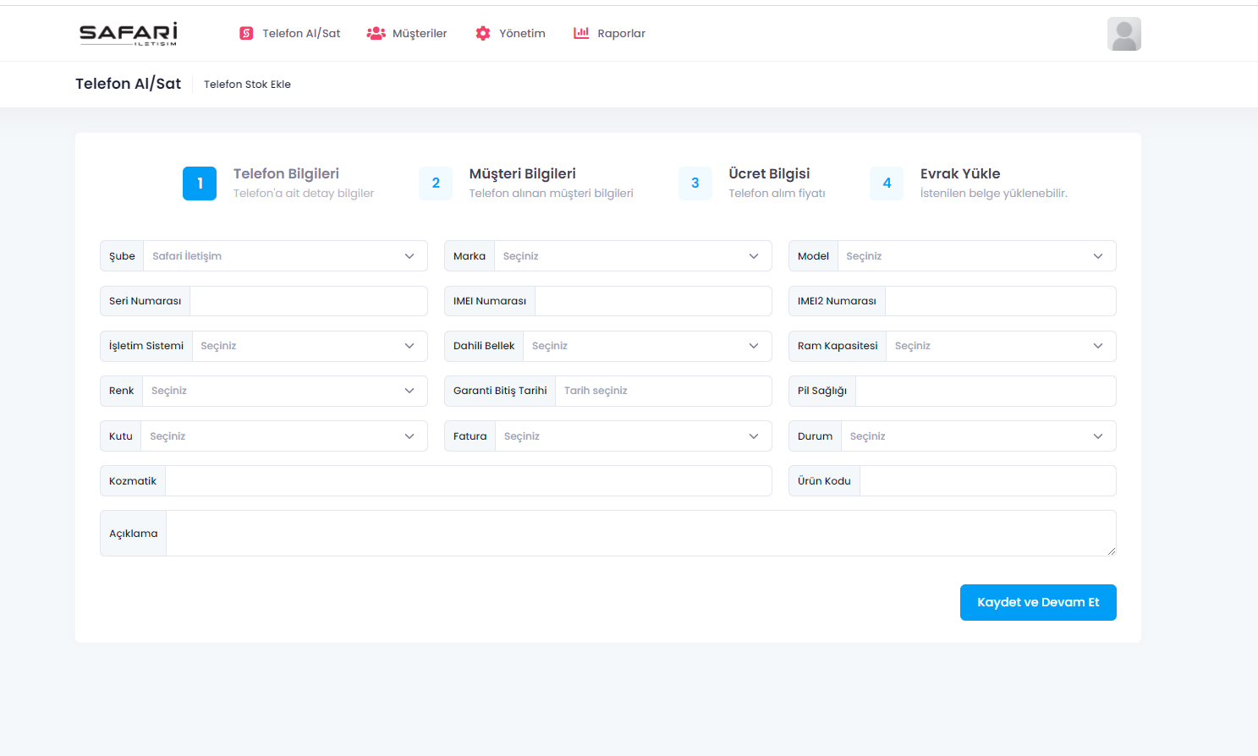Go to step 1 Telefon Bilgileri
The image size is (1258, 756).
(278, 183)
